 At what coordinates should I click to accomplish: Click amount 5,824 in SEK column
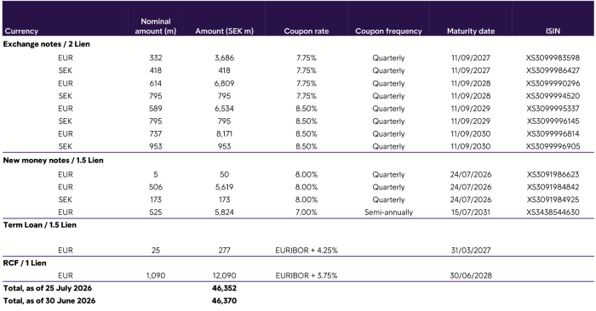click(224, 212)
